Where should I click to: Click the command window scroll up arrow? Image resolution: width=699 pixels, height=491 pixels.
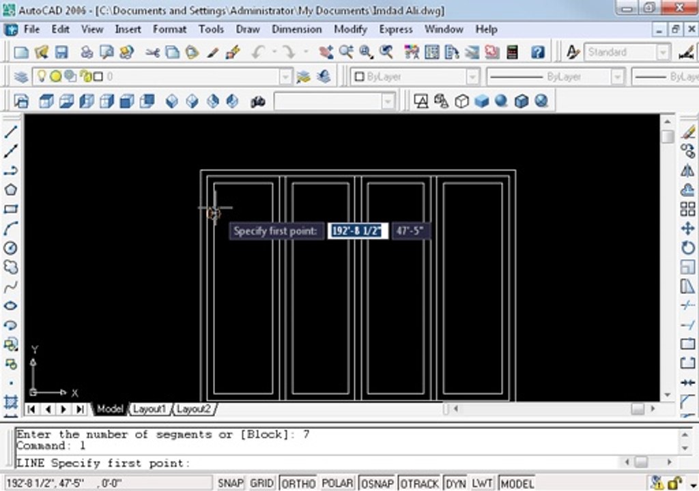pos(685,434)
